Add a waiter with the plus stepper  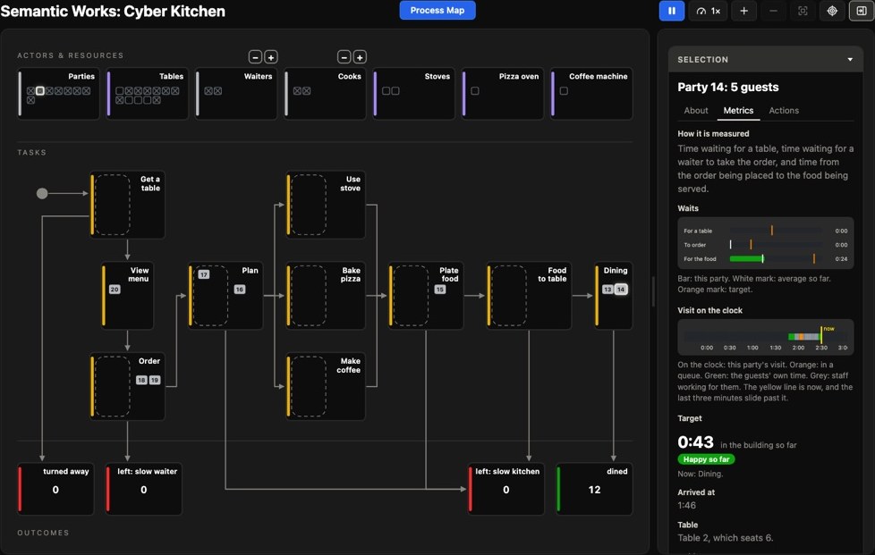271,57
